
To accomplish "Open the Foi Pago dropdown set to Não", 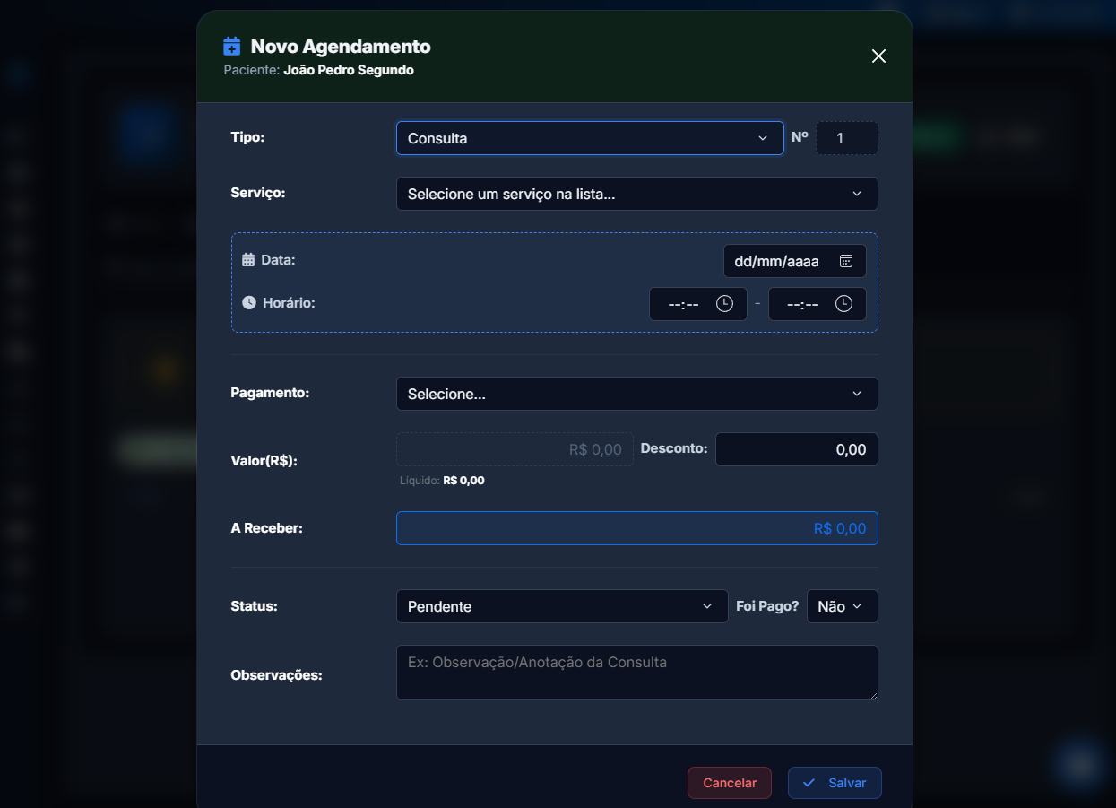I will pos(843,606).
